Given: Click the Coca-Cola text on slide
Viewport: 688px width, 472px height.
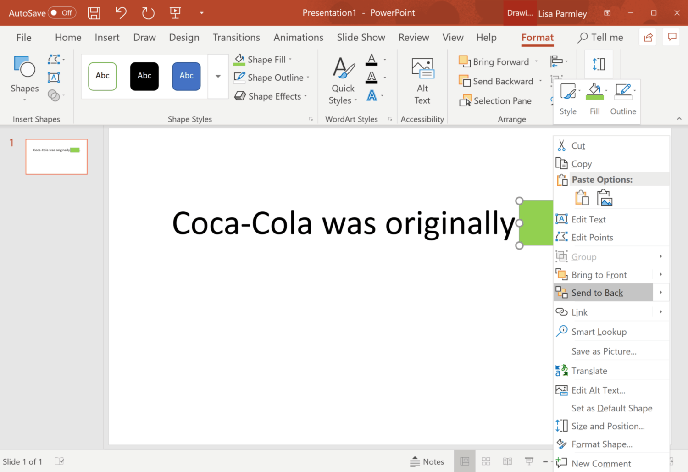Looking at the screenshot, I should pyautogui.click(x=344, y=223).
